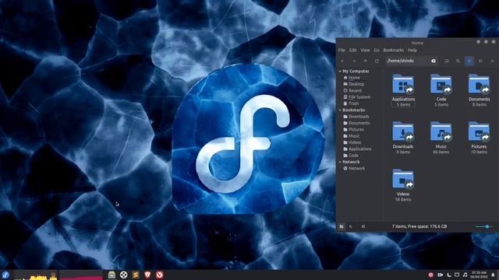
Task: Open the display tray icon
Action: tap(457, 275)
